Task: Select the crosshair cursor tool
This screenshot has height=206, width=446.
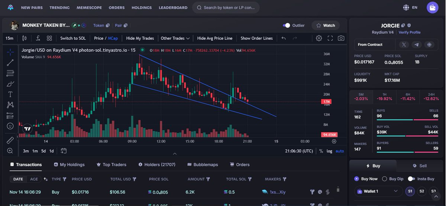Action: click(x=10, y=52)
